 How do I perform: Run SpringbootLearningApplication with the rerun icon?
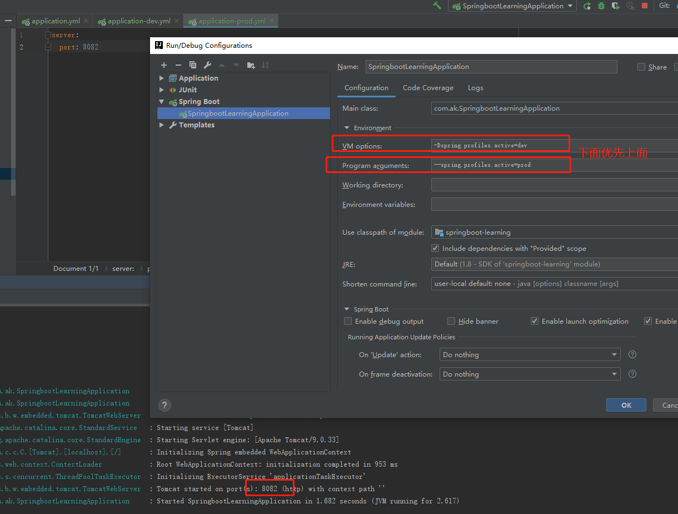587,6
